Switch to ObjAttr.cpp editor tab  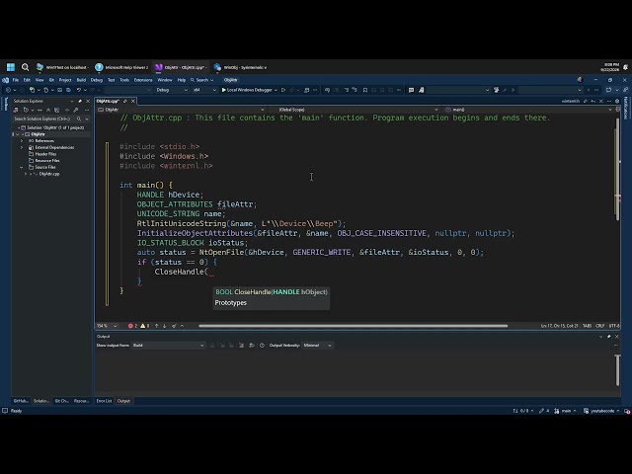click(x=108, y=101)
